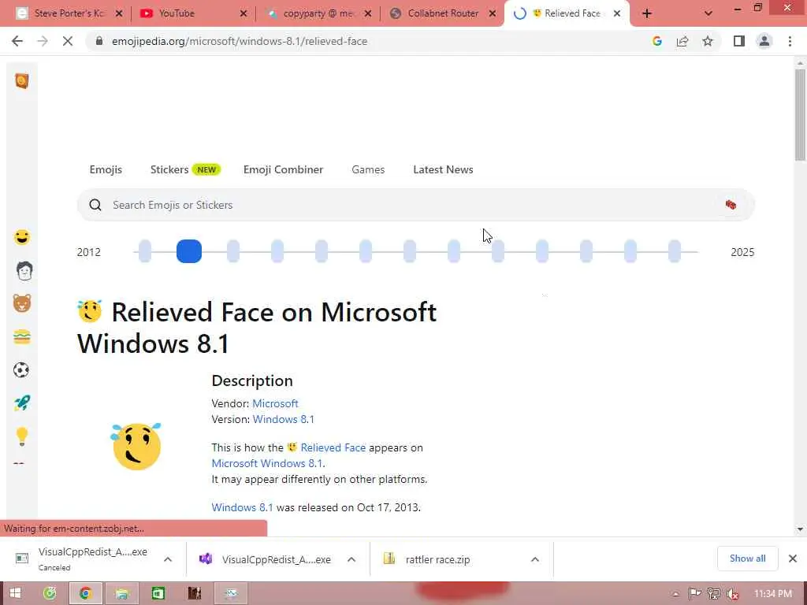This screenshot has width=807, height=605.
Task: Open the Latest News menu item
Action: click(443, 169)
